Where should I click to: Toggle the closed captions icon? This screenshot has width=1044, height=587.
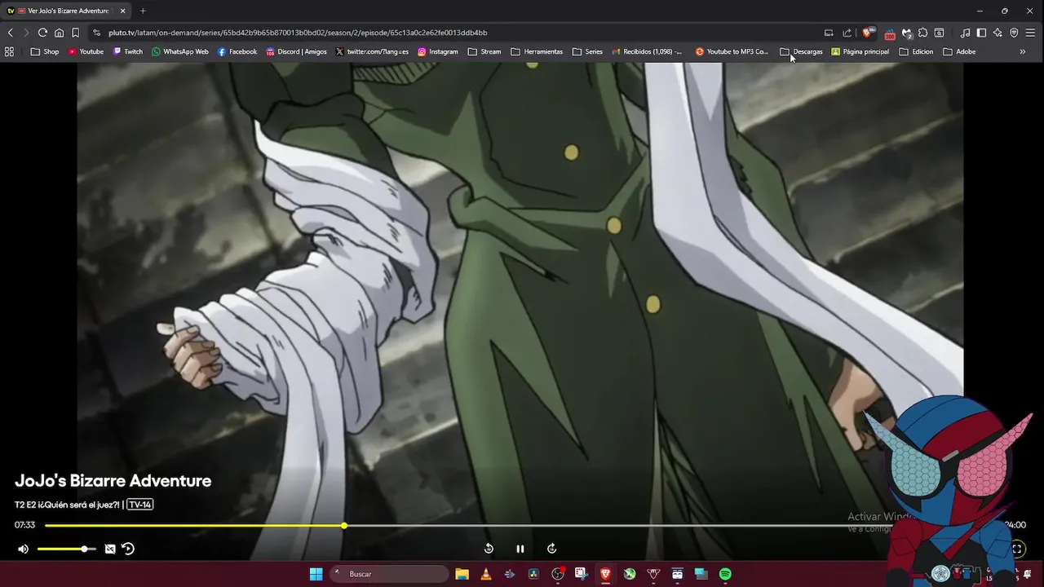(x=110, y=549)
